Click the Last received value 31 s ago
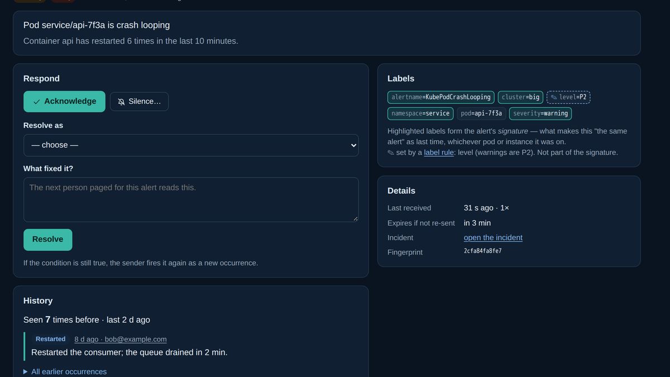Screen dimensions: 670x377 (x=486, y=208)
